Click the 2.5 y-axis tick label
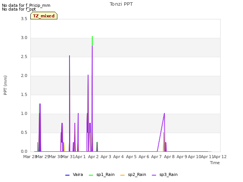 pos(24,57)
